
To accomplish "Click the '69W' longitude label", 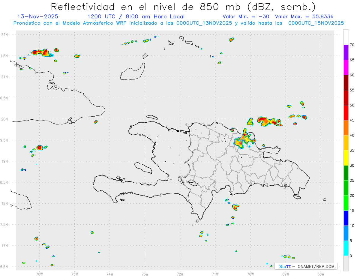I will pyautogui.click(x=286, y=274).
